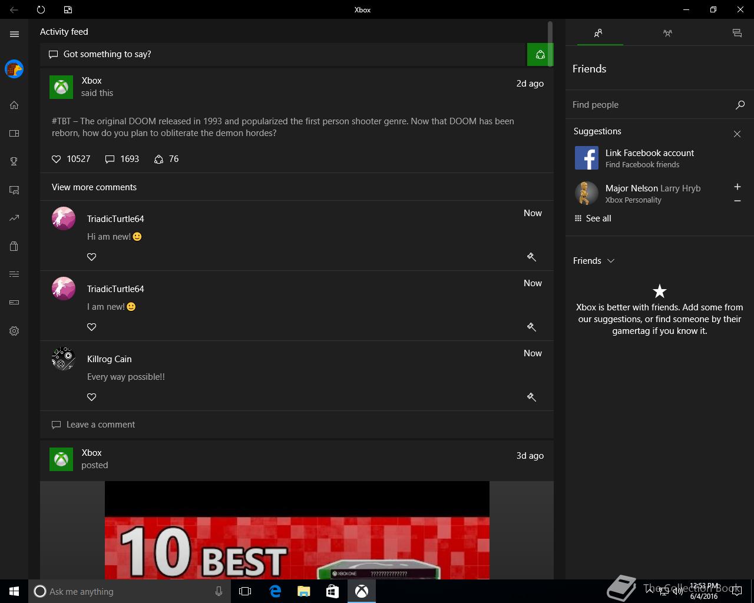
Task: Open the profile avatar in sidebar
Action: click(14, 69)
